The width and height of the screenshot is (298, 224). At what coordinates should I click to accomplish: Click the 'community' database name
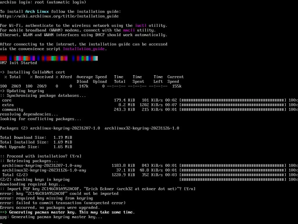point(13,110)
